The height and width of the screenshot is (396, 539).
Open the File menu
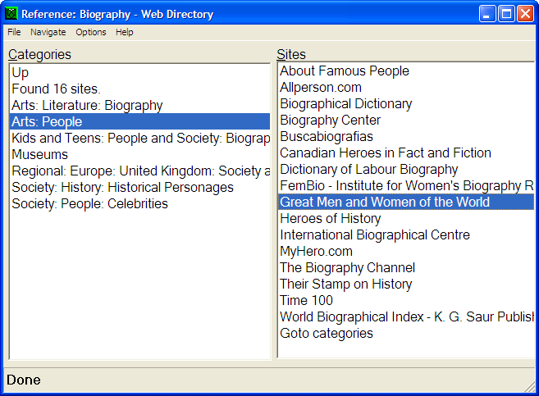[x=14, y=32]
